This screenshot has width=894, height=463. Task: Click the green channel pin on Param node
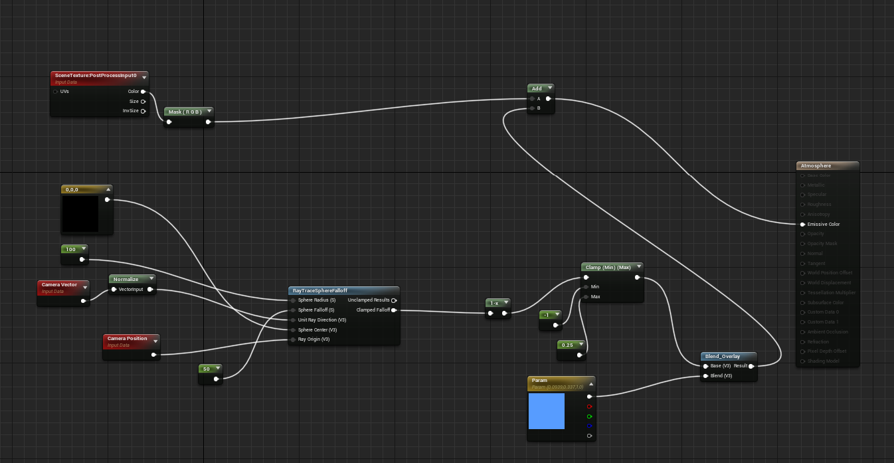[588, 416]
